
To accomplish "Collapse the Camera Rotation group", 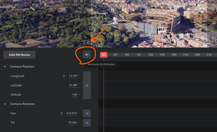I will click(5, 104).
